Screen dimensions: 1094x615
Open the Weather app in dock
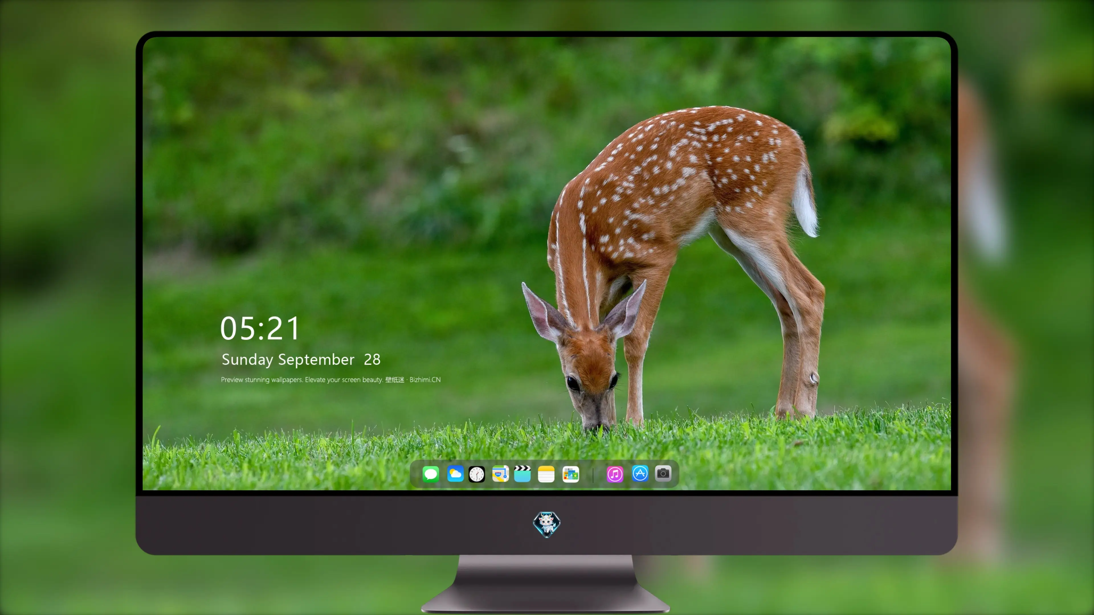[x=455, y=474]
